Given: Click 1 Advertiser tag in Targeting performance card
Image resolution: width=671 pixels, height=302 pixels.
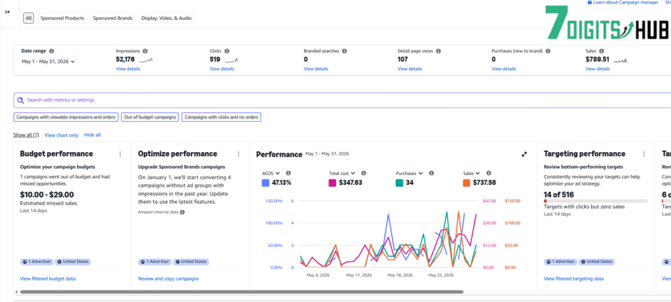Looking at the screenshot, I should coord(560,262).
